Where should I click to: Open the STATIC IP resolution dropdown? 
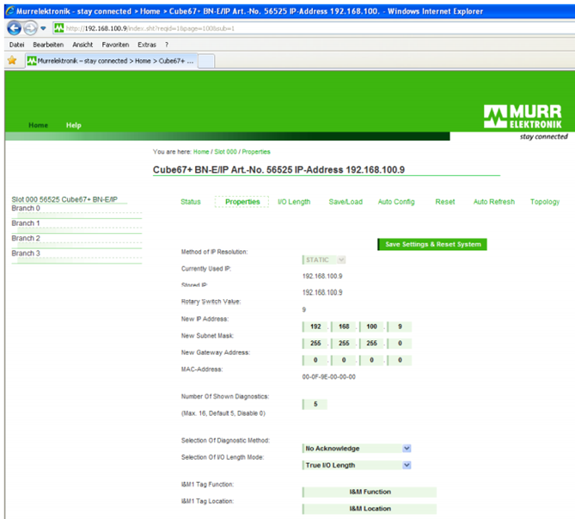(x=324, y=259)
